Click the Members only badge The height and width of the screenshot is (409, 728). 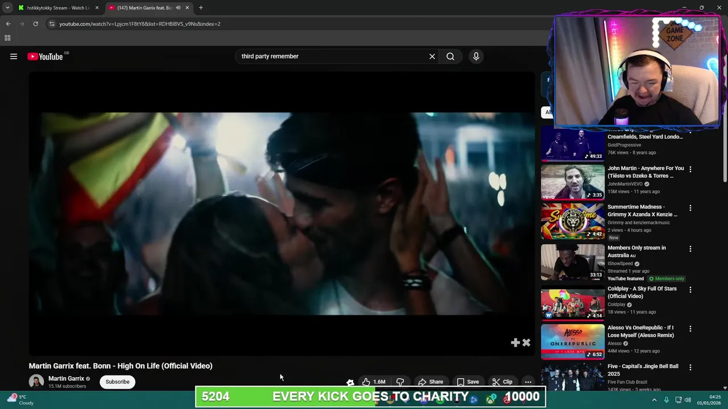click(667, 279)
